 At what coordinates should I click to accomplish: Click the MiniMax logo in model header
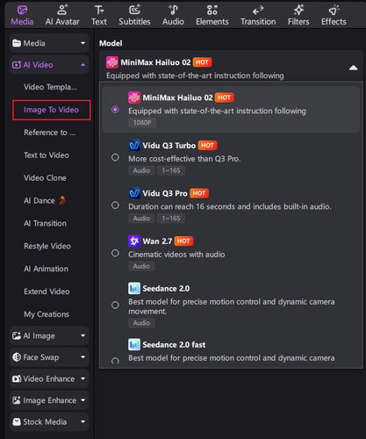pos(112,62)
